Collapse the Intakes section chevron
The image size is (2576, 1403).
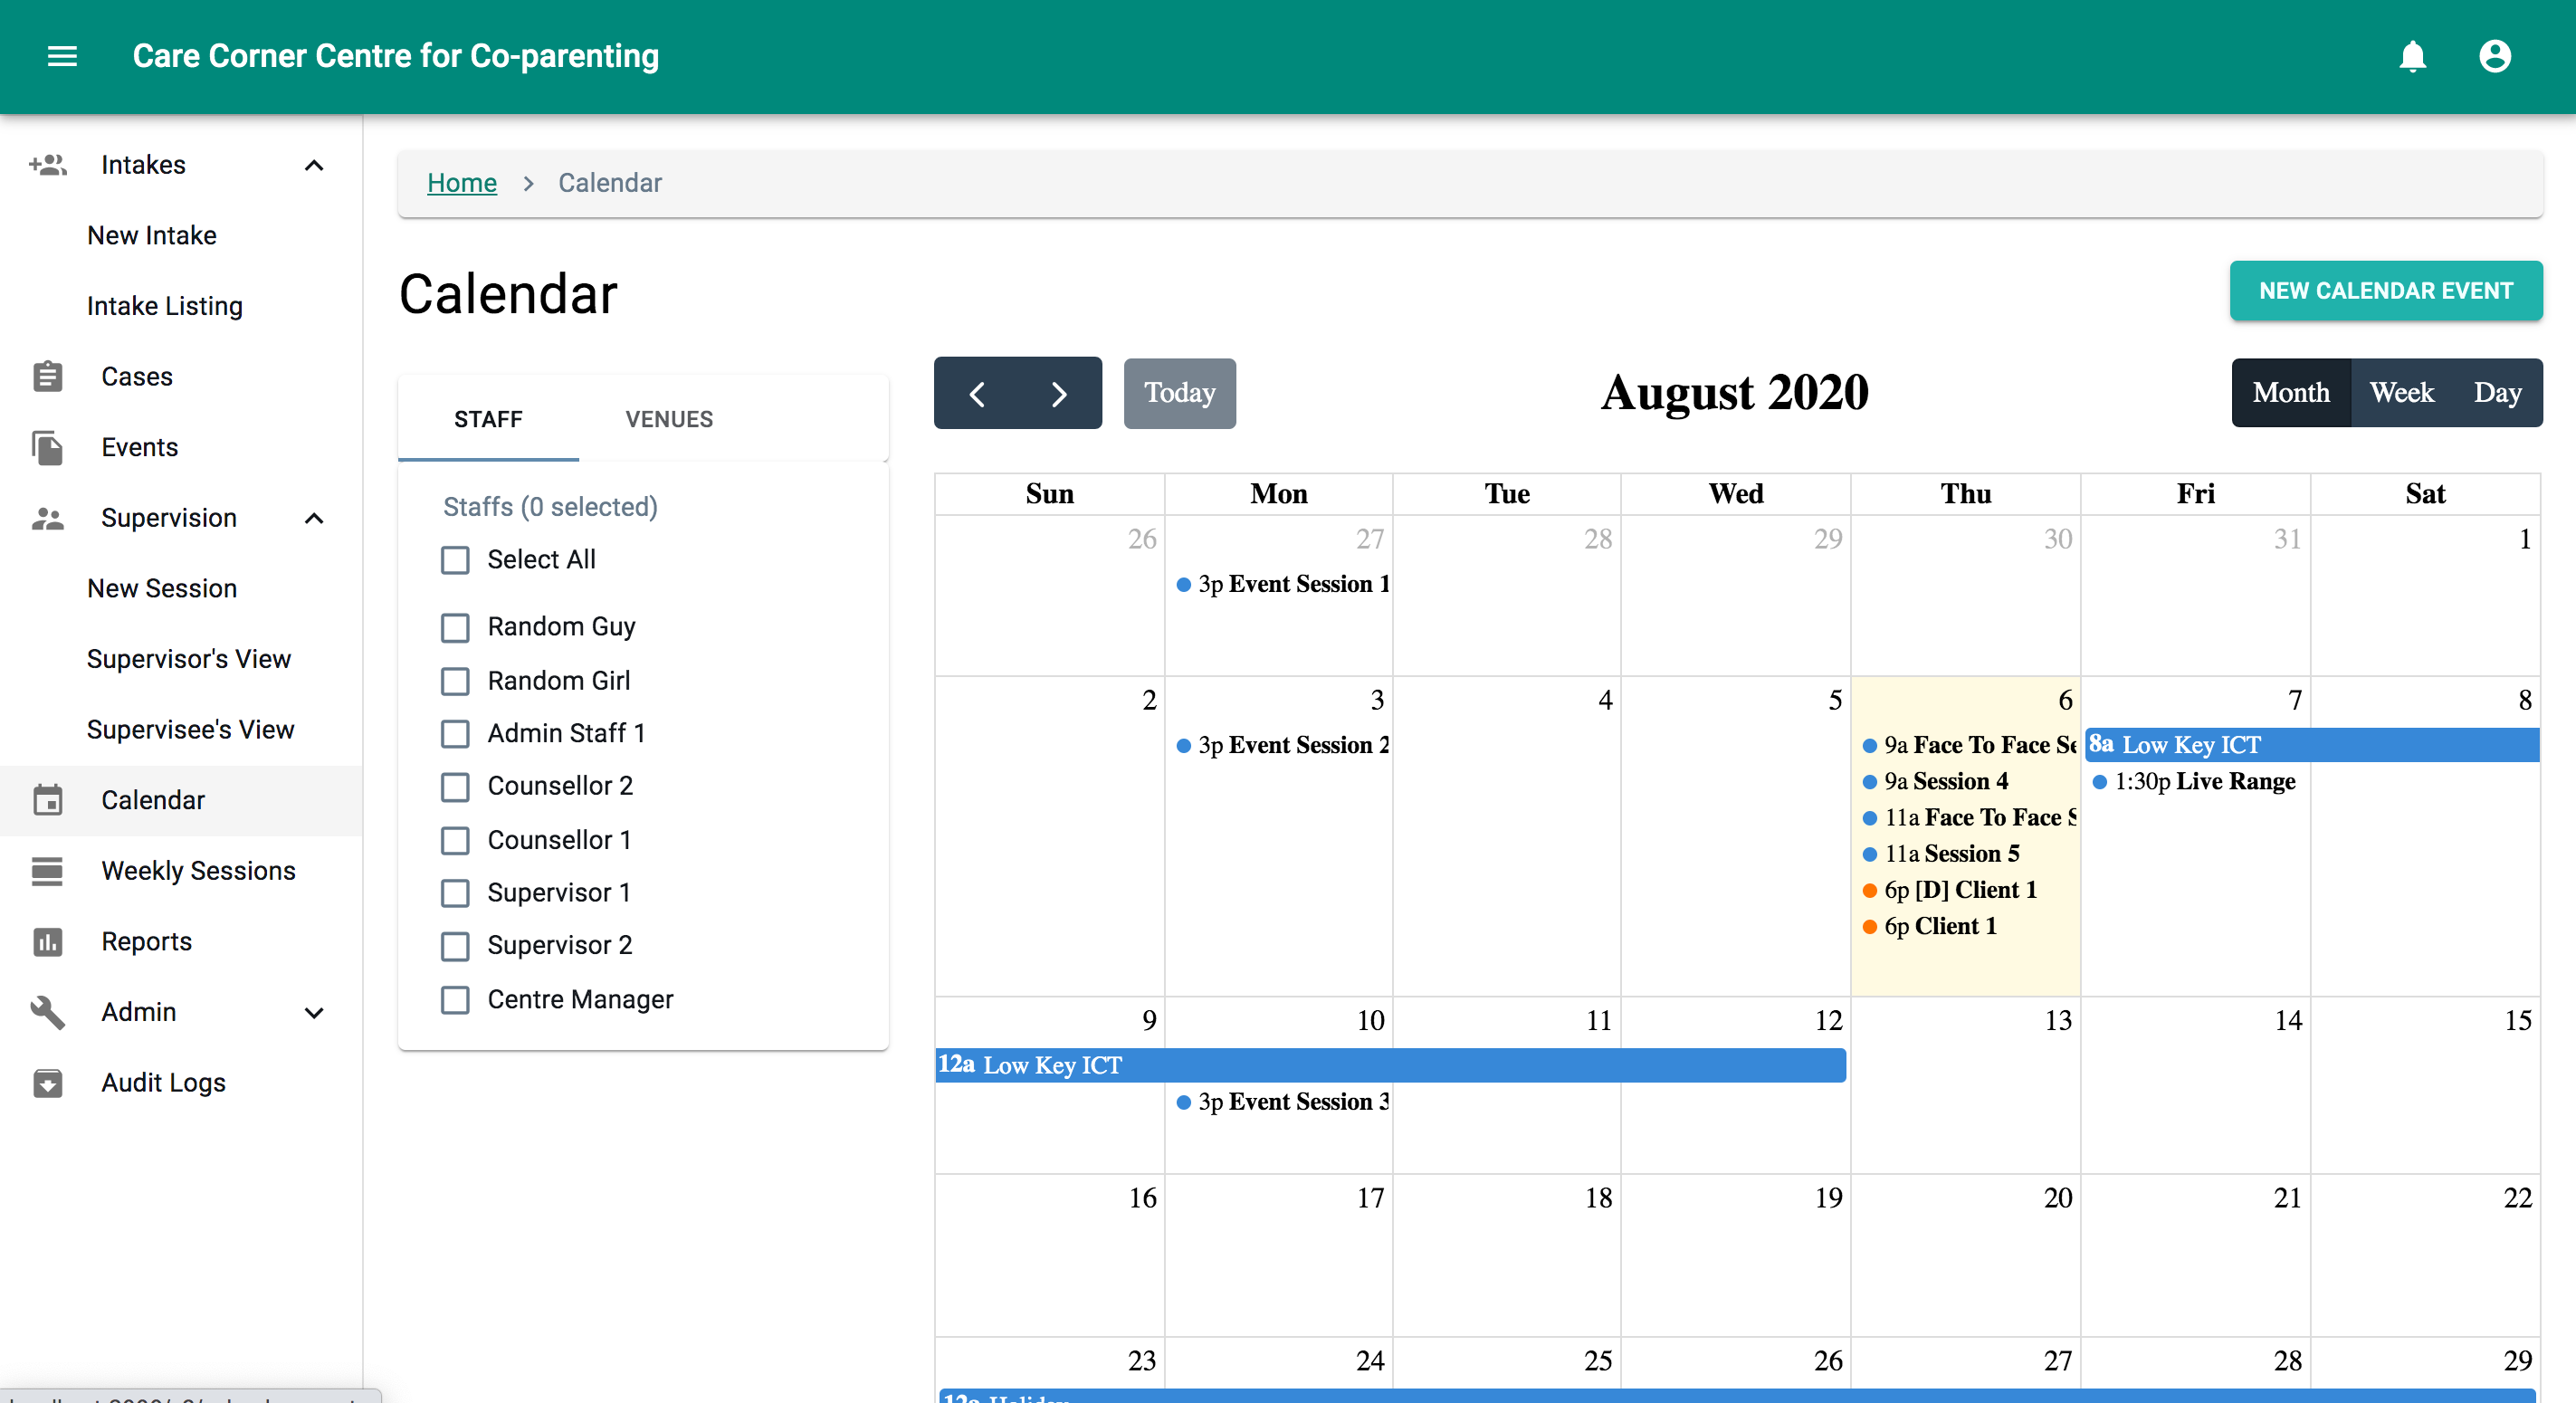pyautogui.click(x=314, y=165)
